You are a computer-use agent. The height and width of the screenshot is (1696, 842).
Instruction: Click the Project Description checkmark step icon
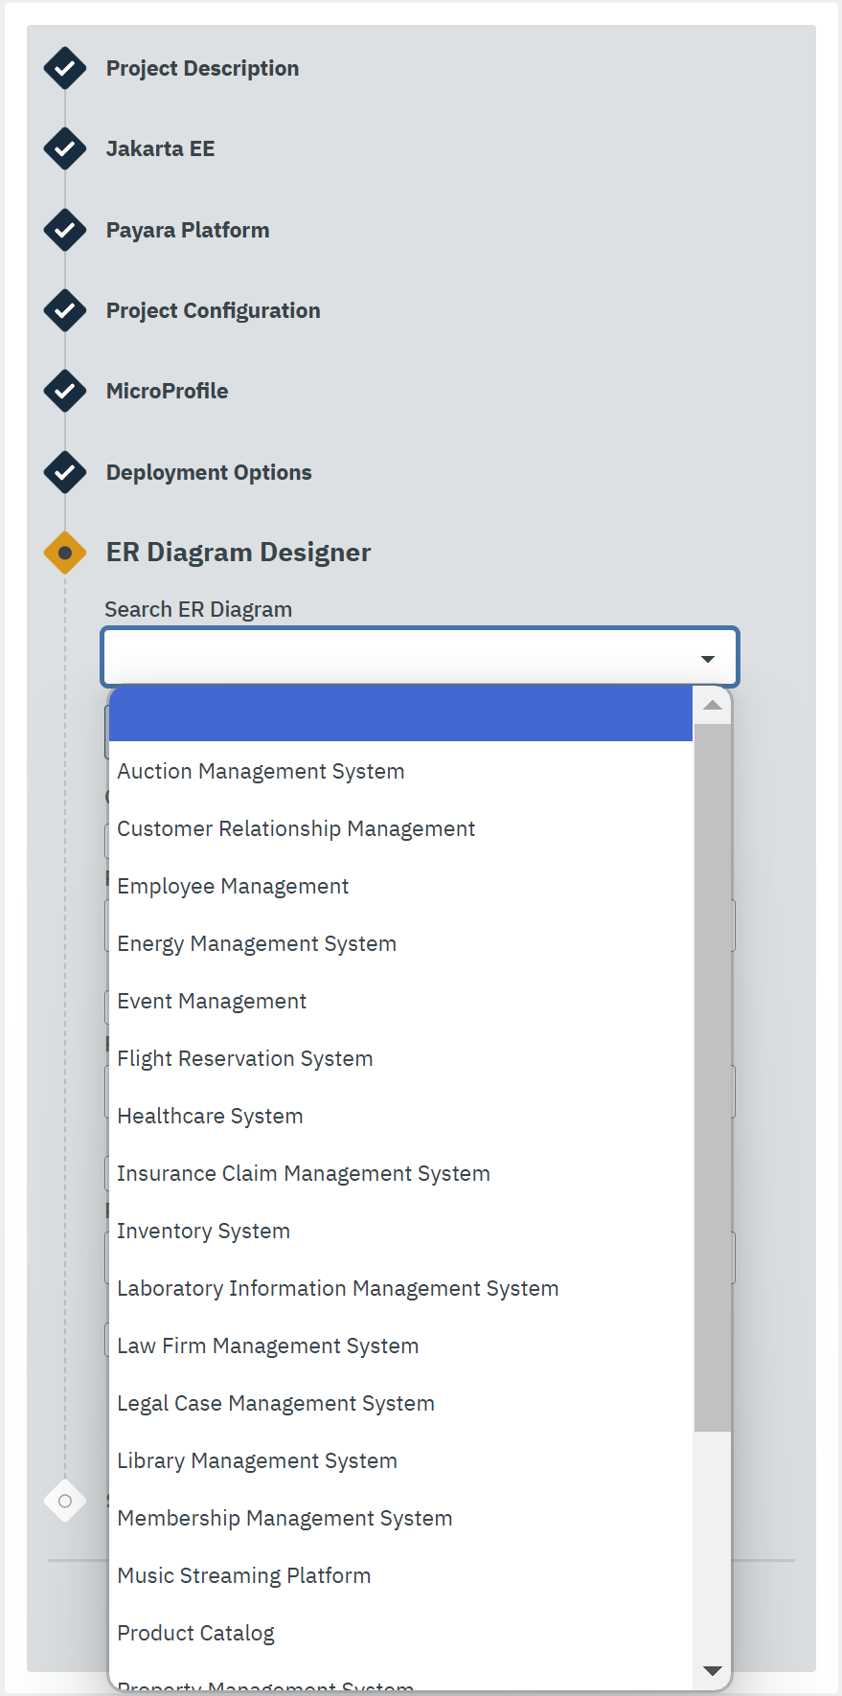coord(65,69)
